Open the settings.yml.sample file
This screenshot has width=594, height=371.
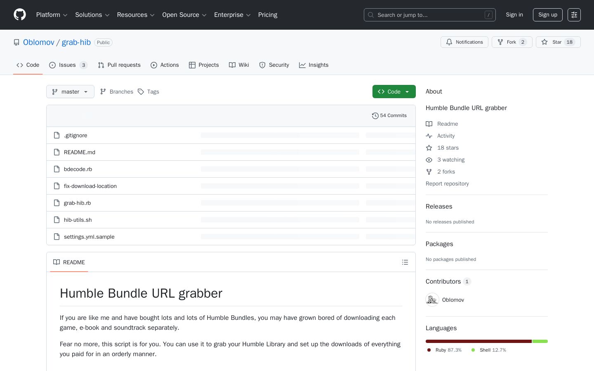pyautogui.click(x=89, y=237)
